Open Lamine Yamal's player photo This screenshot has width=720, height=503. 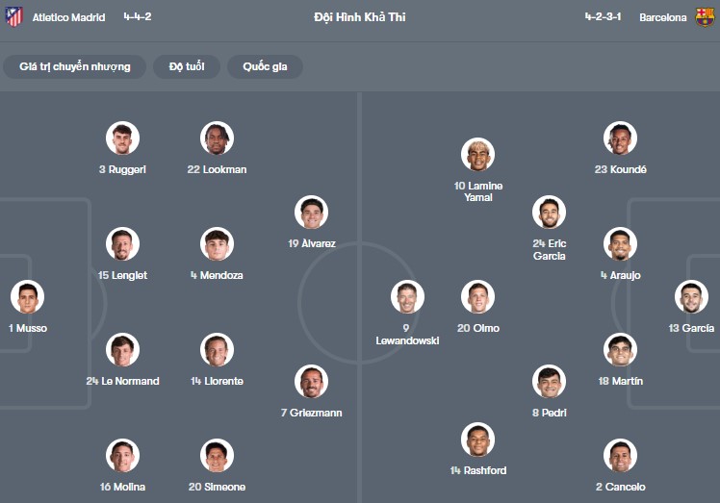pyautogui.click(x=478, y=154)
